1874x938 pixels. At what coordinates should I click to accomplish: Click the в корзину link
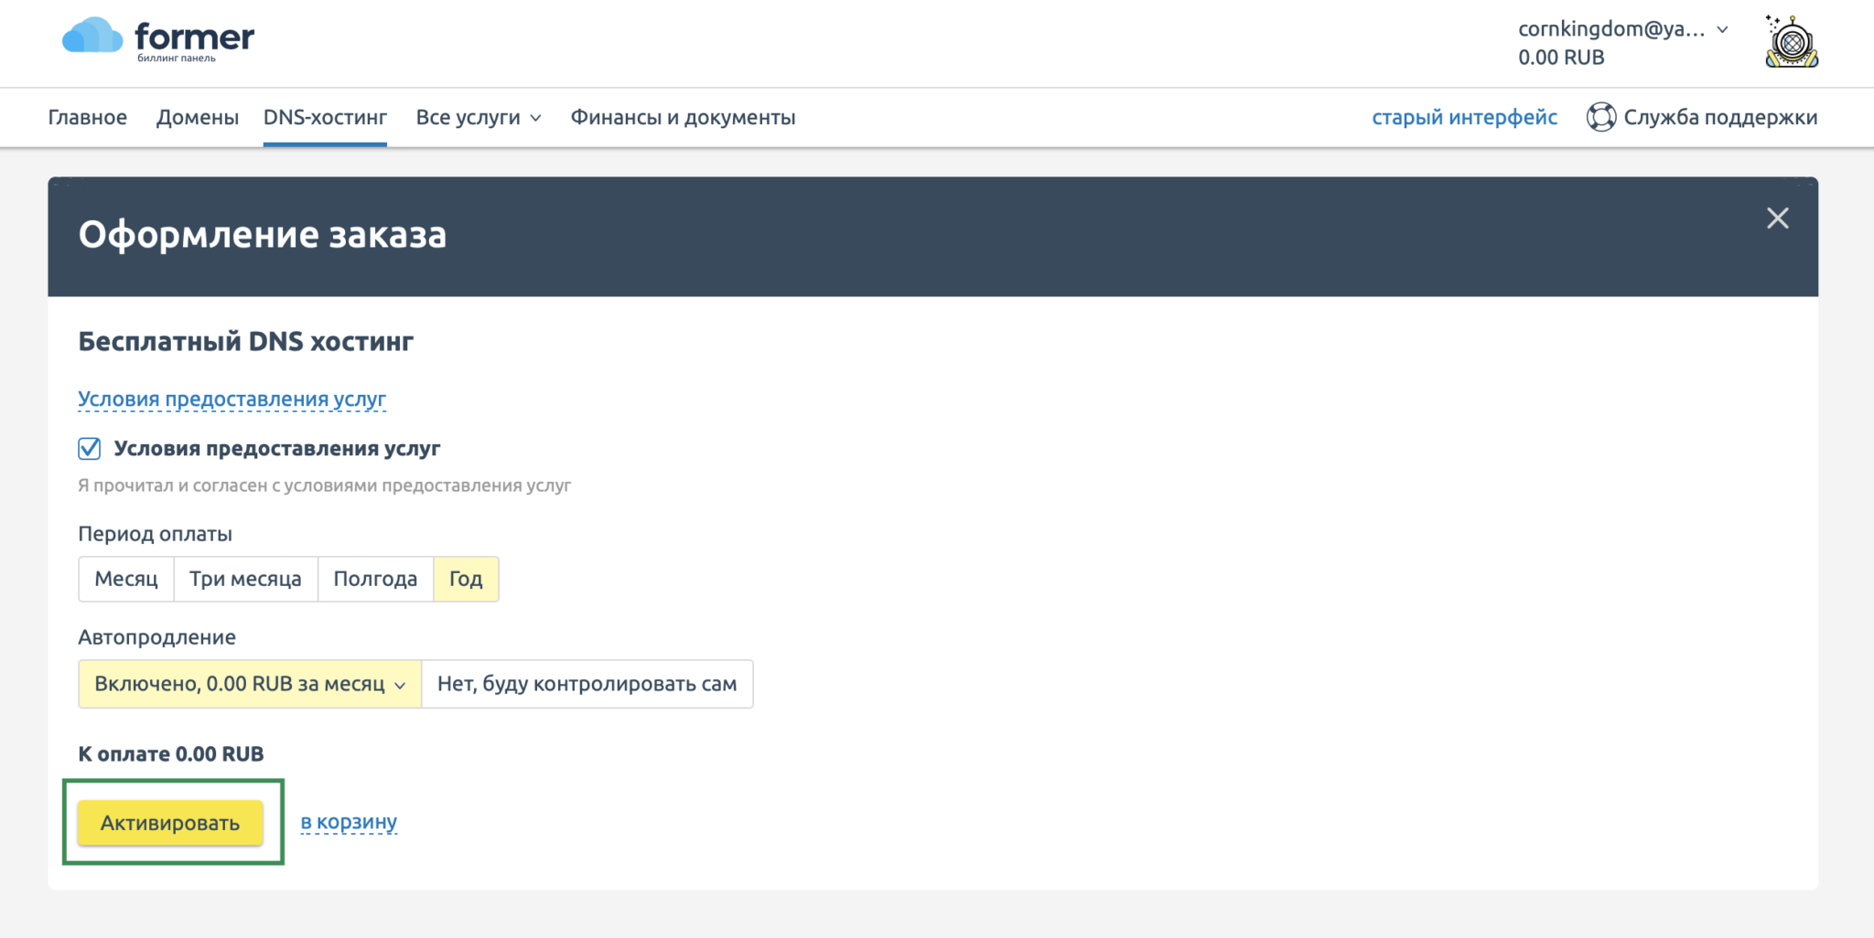349,822
